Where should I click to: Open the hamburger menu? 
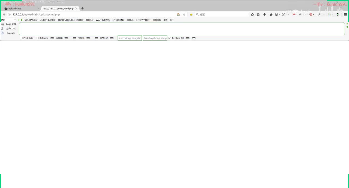coord(345,14)
